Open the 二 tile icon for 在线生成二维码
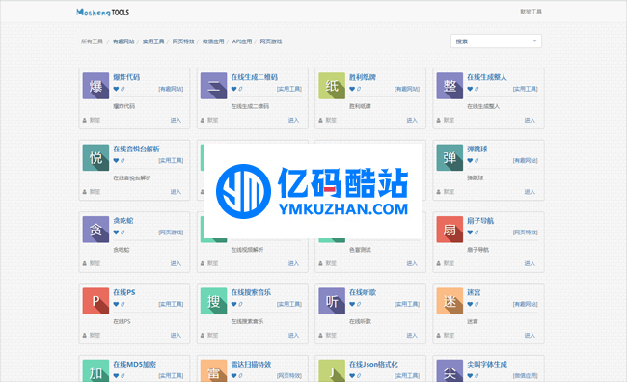This screenshot has width=627, height=382. 213,86
